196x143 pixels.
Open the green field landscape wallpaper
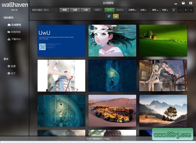point(163,41)
